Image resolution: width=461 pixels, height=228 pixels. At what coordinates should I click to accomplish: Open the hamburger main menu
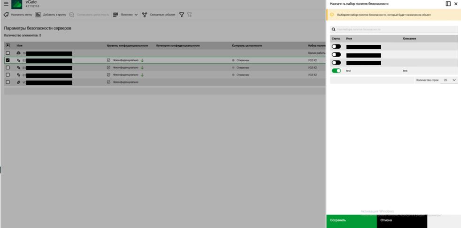pos(6,4)
